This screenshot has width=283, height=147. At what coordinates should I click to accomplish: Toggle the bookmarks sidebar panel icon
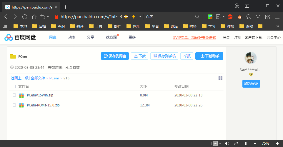[5, 26]
